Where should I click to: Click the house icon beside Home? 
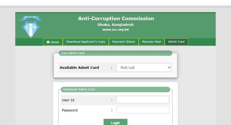pos(48,42)
